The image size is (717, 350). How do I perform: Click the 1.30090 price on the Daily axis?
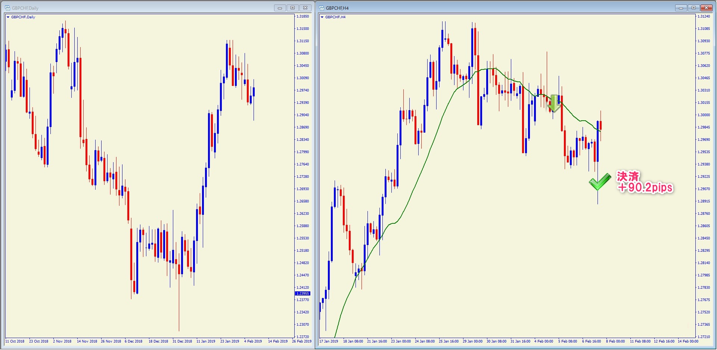click(303, 78)
